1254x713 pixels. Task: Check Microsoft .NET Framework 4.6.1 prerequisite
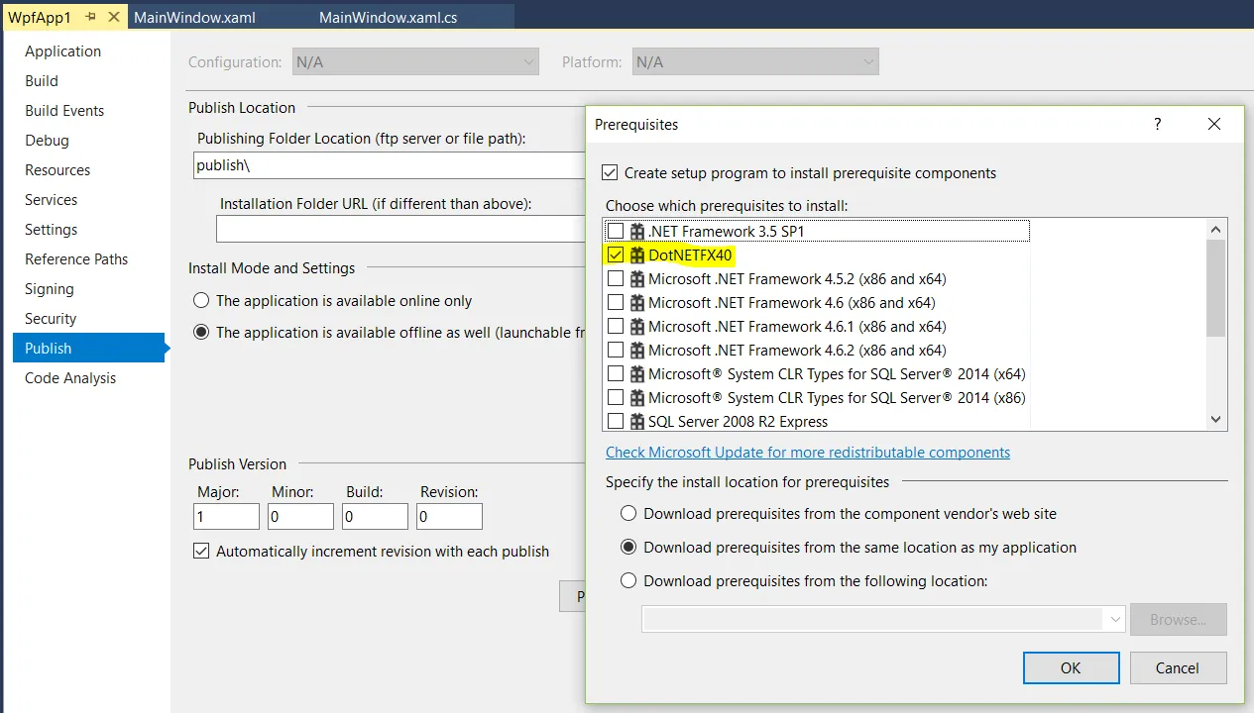[616, 327]
